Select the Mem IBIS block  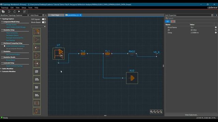(x=37, y=87)
